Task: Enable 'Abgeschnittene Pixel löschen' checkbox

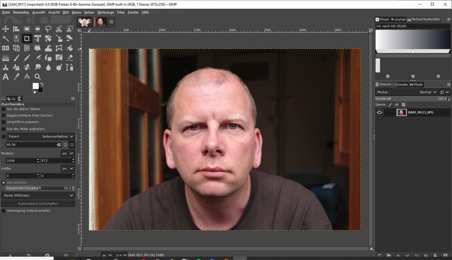Action: pos(4,115)
